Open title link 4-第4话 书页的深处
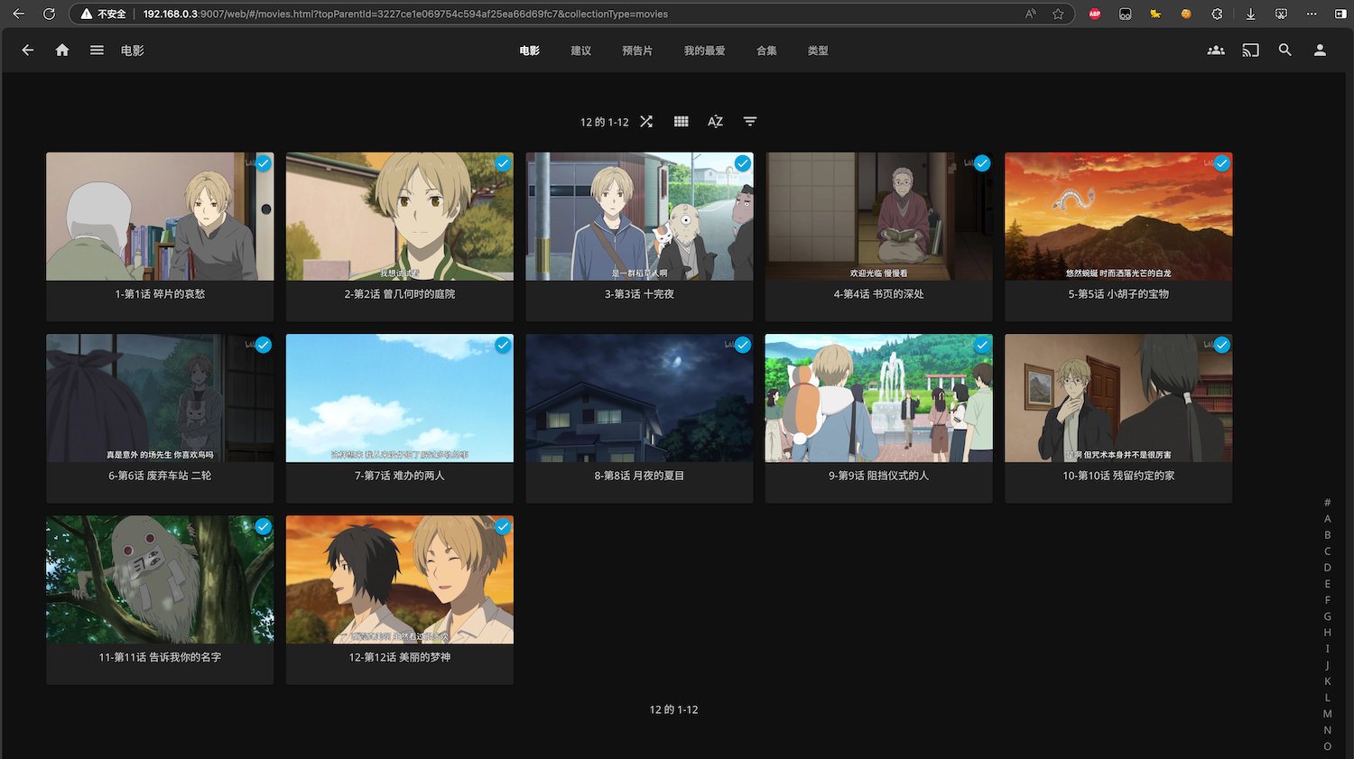1354x759 pixels. click(879, 294)
